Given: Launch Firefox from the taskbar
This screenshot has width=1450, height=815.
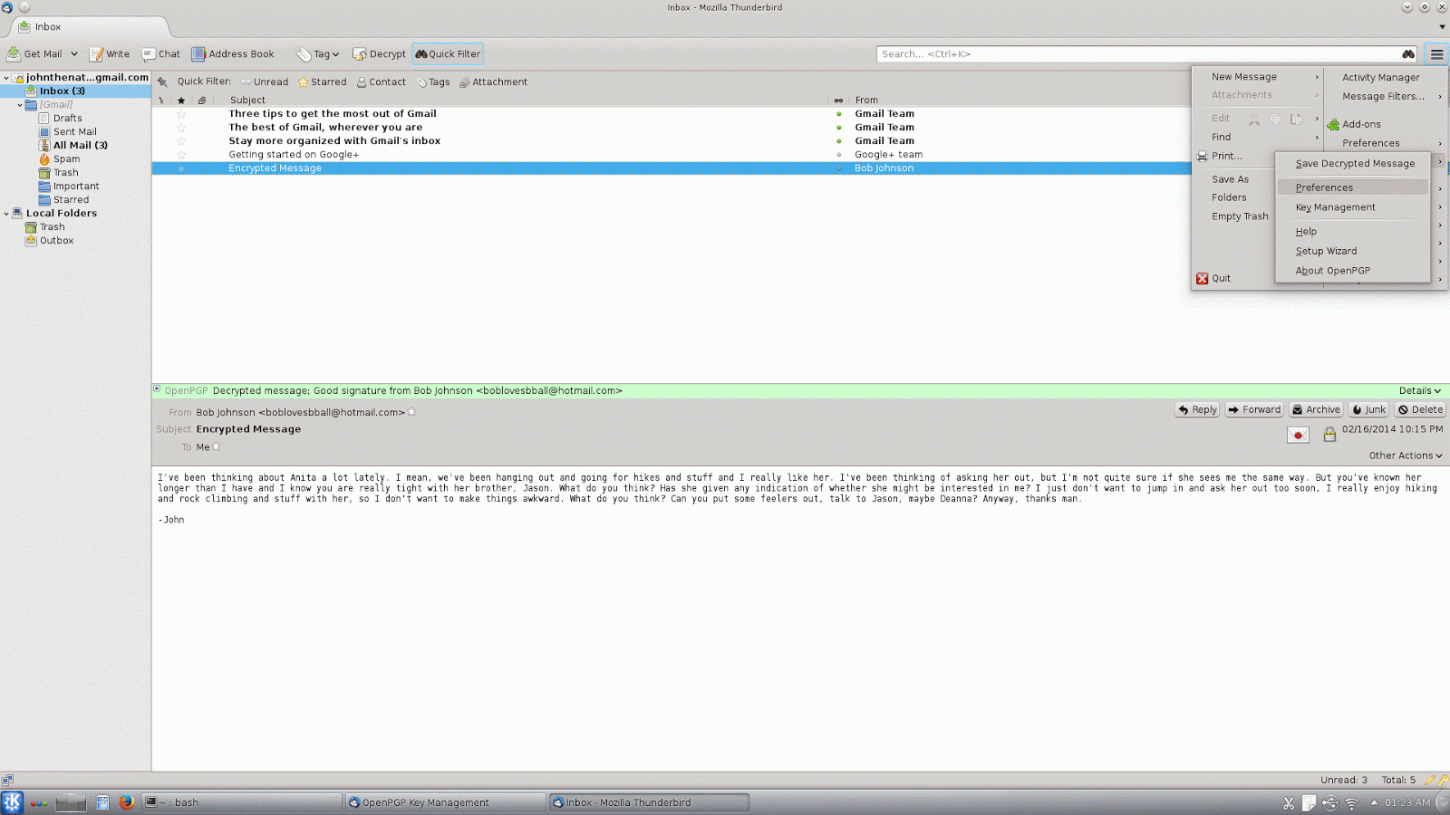Looking at the screenshot, I should 126,802.
